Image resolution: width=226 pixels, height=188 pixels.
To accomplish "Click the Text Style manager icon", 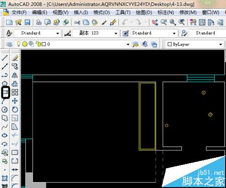I will (9, 33).
